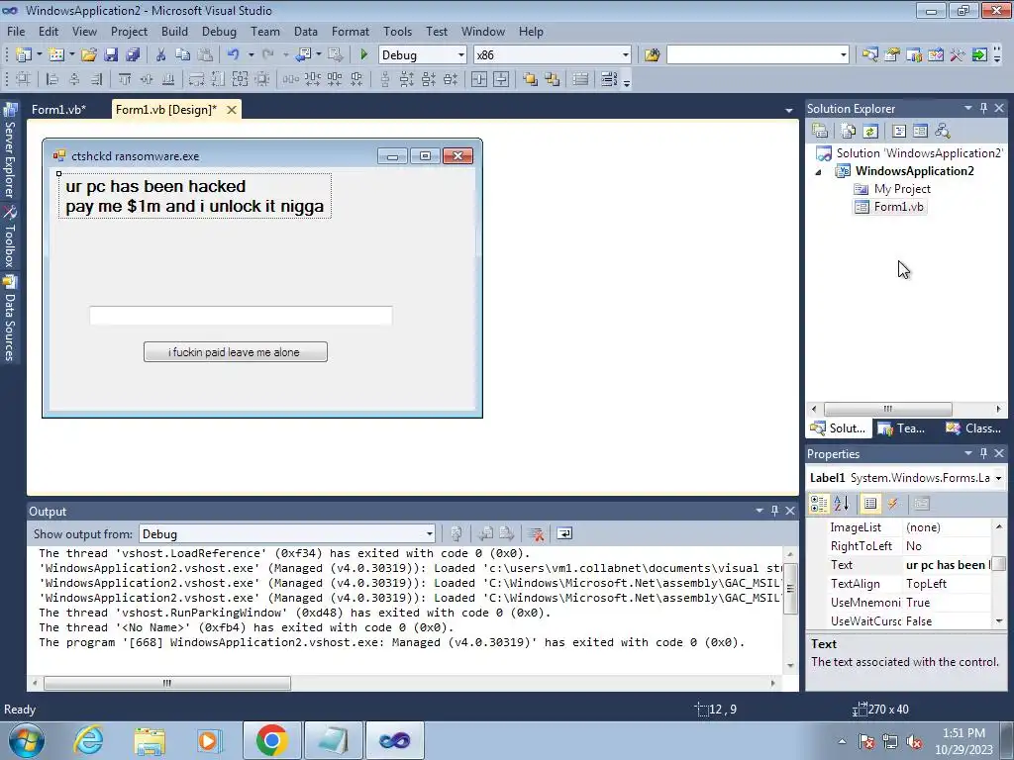Click View Class Diagram in Solution Explorer
This screenshot has width=1014, height=760.
point(943,132)
